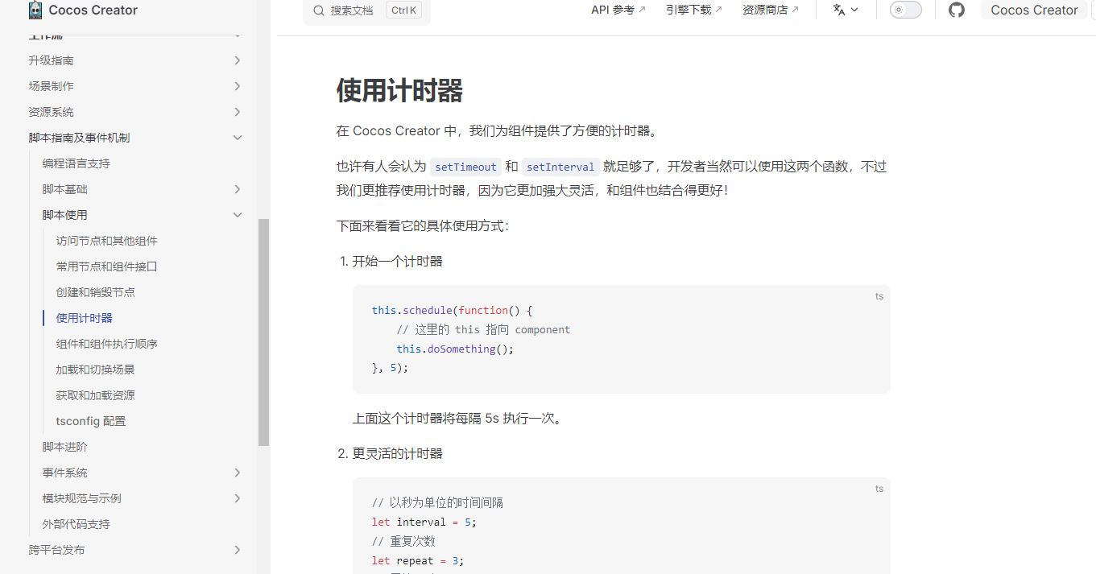
Task: Open the 访问节点和其他组件 page
Action: pos(107,241)
